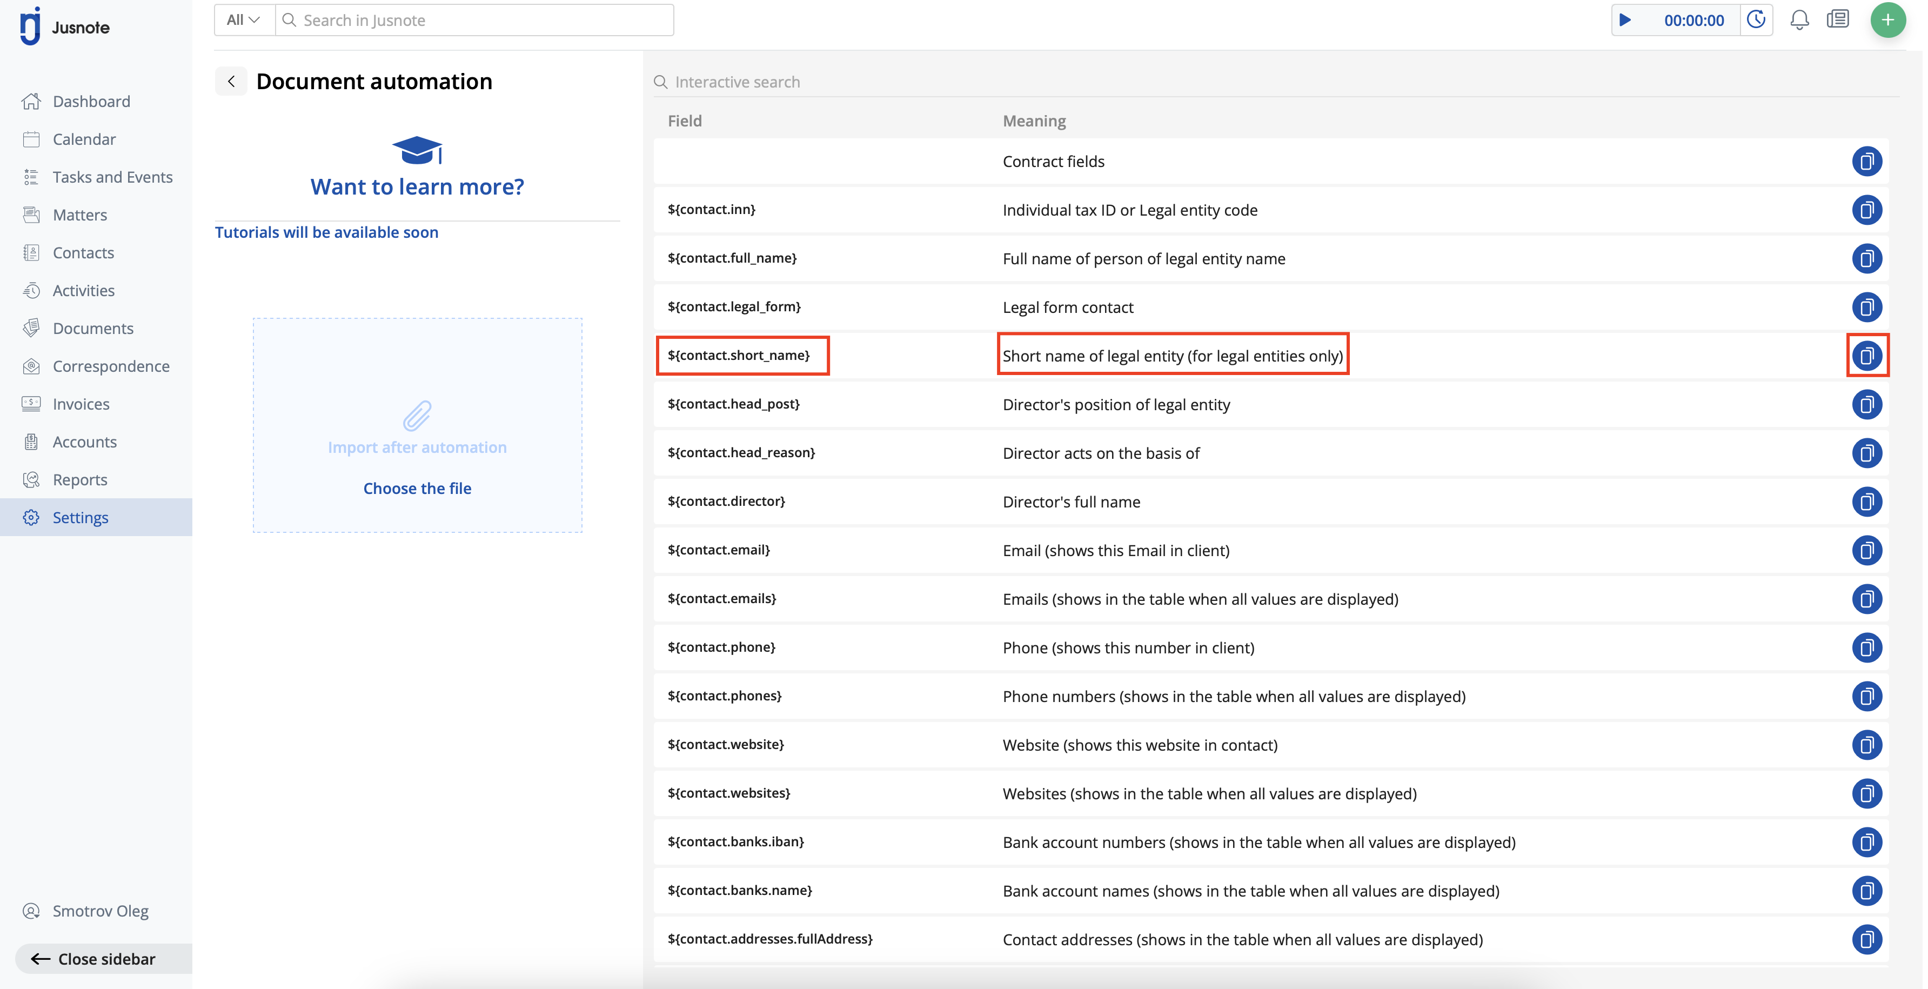The width and height of the screenshot is (1928, 989).
Task: Copy the ${contact.full_name} field
Action: 1866,258
